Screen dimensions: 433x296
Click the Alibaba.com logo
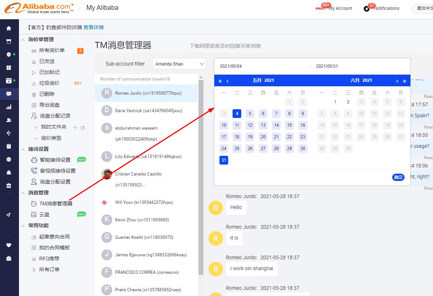39,8
